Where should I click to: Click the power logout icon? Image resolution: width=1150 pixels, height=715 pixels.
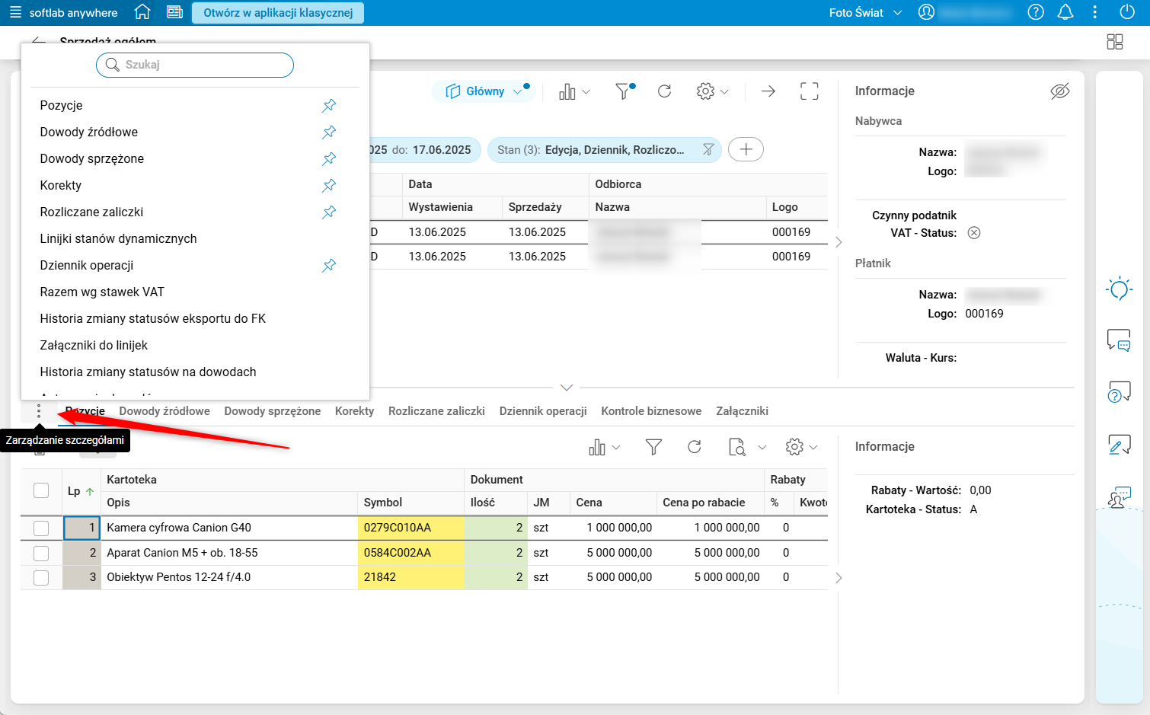pyautogui.click(x=1127, y=12)
